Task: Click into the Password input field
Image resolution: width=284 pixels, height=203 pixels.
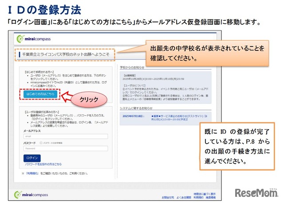Action: [x=66, y=149]
